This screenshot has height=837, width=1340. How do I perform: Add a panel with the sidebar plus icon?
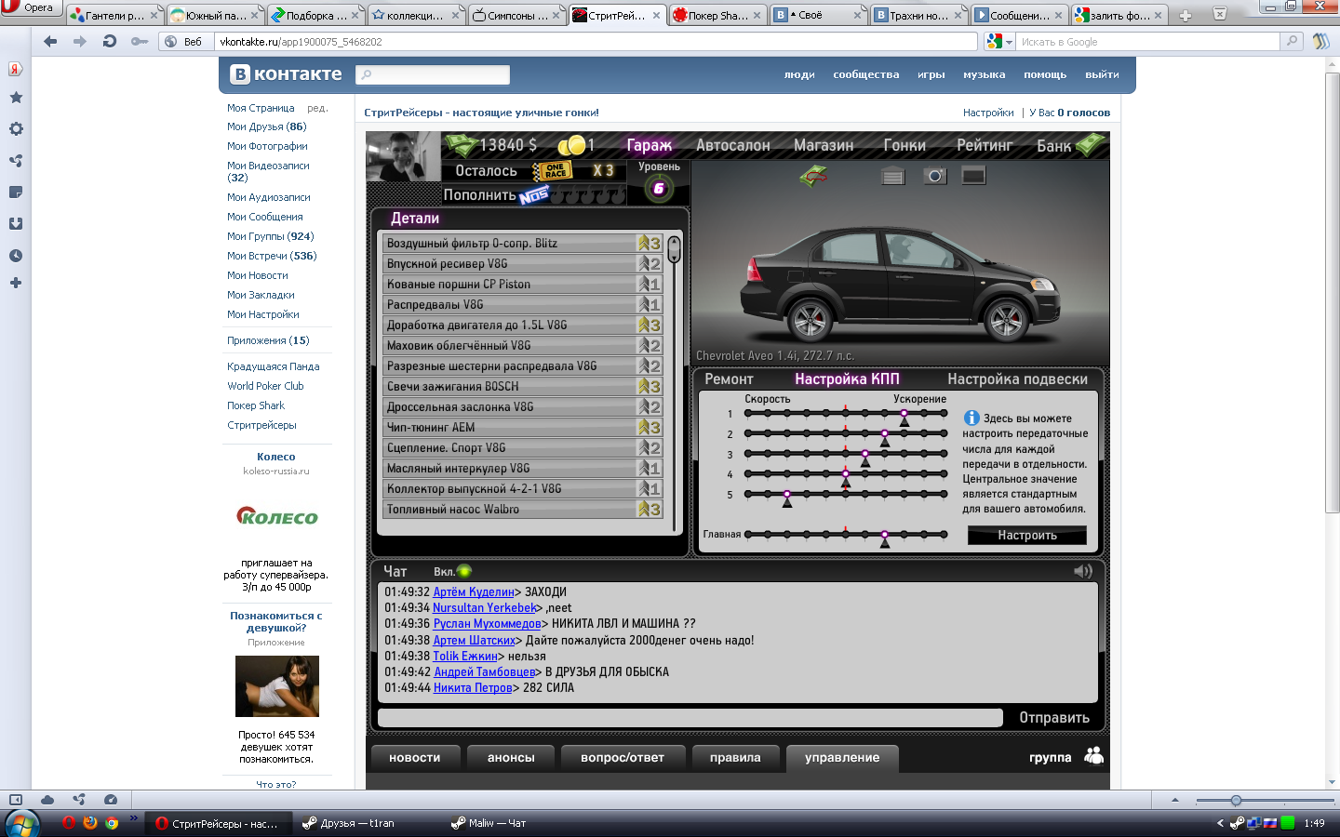[16, 283]
